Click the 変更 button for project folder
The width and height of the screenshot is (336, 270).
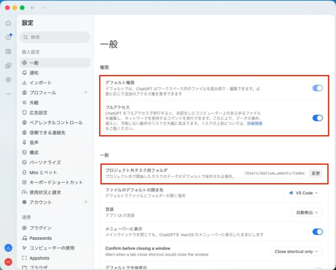316,173
